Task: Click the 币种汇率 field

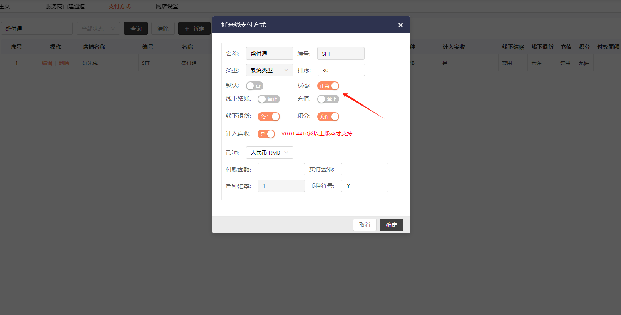Action: pos(281,186)
